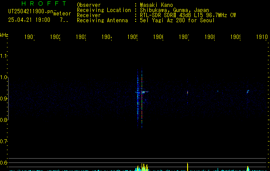270x171 pixels.
Task: Click the 1.0 frequency axis label
Action: pos(3,77)
